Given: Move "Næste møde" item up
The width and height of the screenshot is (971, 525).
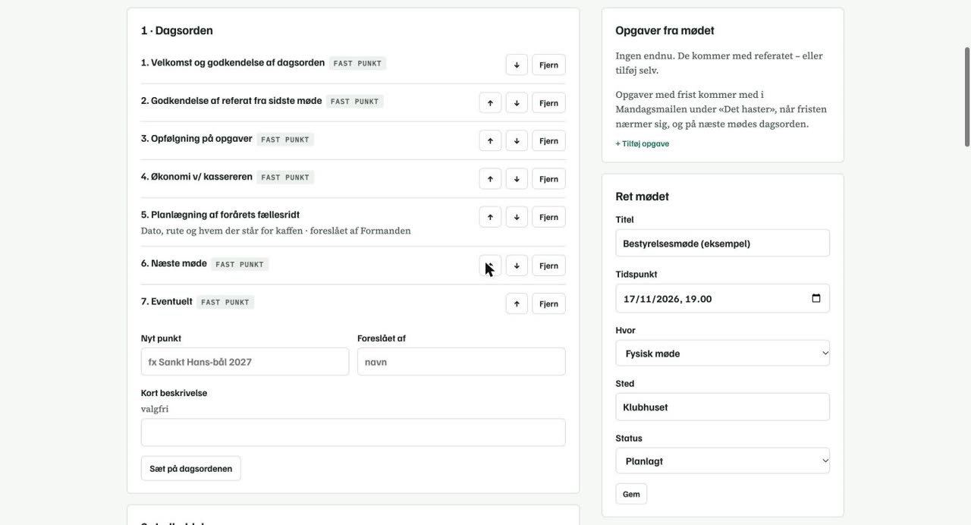Looking at the screenshot, I should 490,266.
